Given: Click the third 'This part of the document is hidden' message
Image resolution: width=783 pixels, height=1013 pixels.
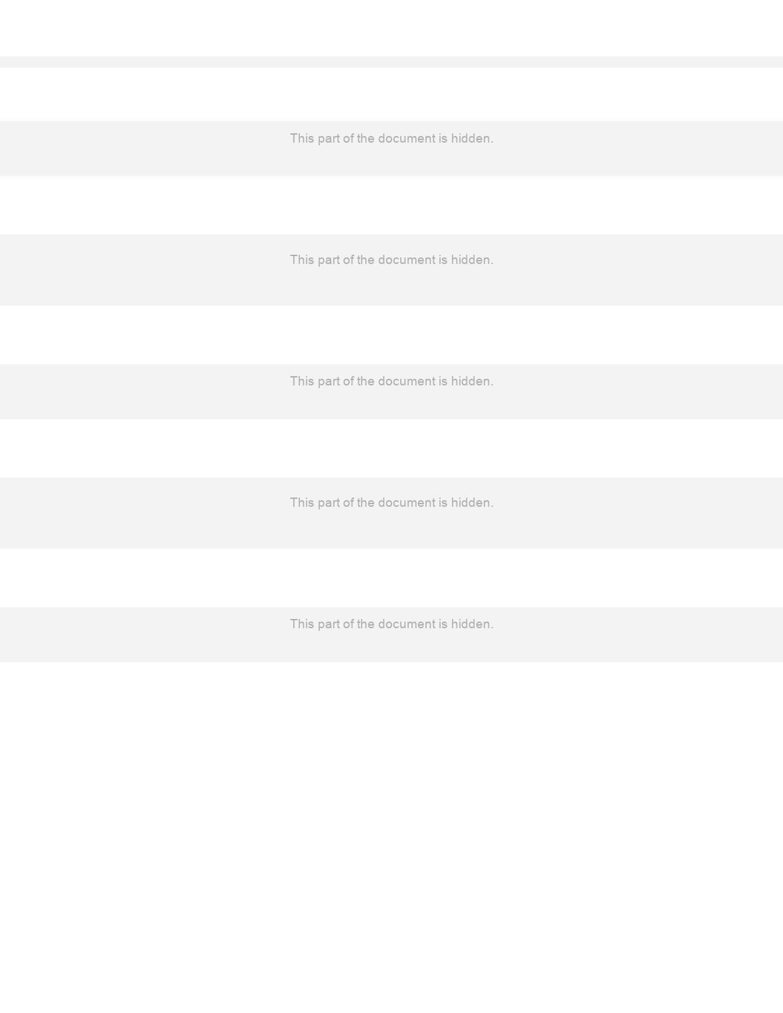Looking at the screenshot, I should click(x=391, y=381).
